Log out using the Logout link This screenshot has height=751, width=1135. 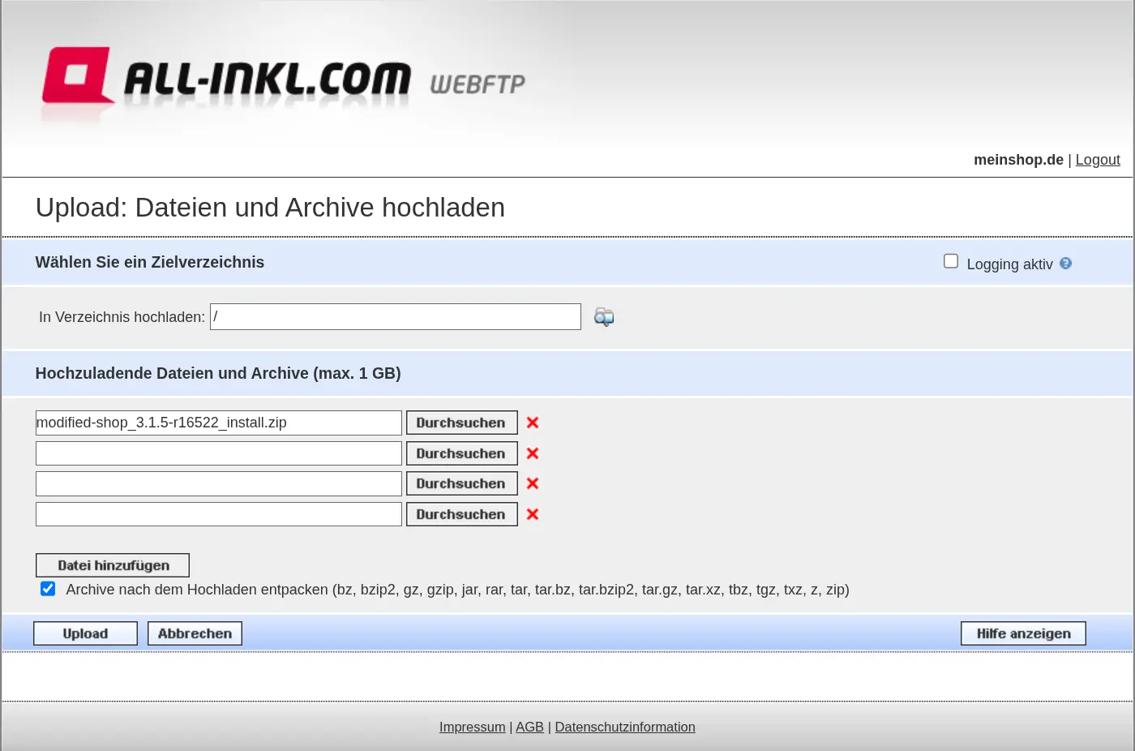[1098, 160]
